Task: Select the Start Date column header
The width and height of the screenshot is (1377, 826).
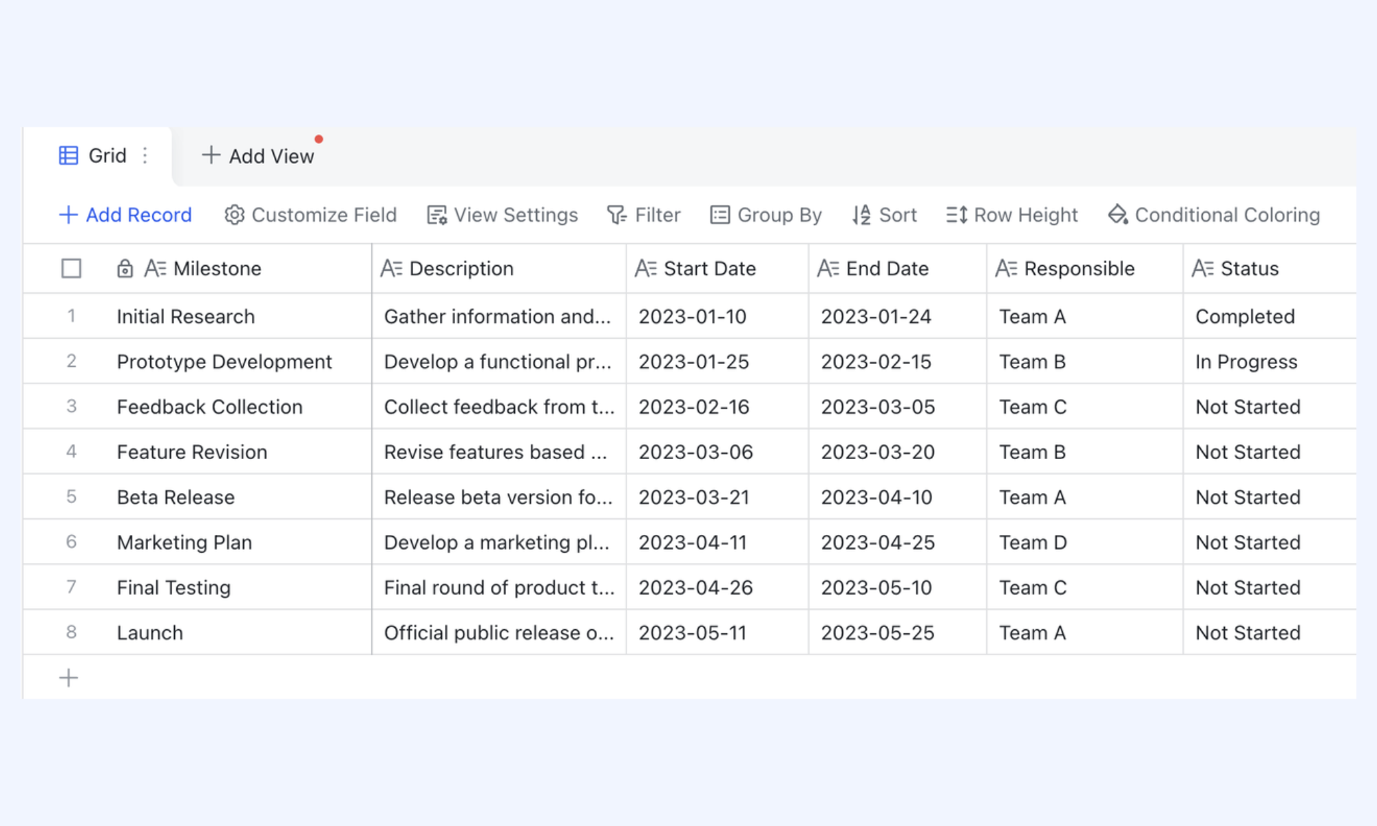Action: pyautogui.click(x=717, y=268)
